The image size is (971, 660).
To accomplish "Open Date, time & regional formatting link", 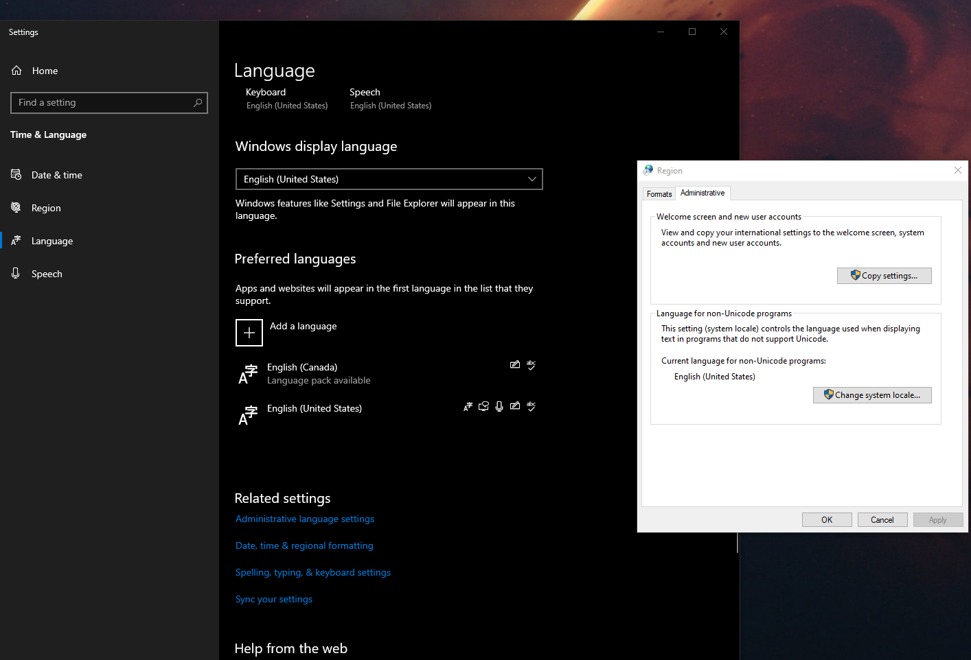I will tap(304, 546).
